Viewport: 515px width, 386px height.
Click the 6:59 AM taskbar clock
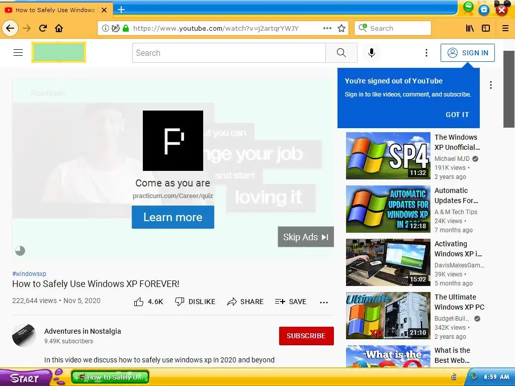tap(496, 377)
